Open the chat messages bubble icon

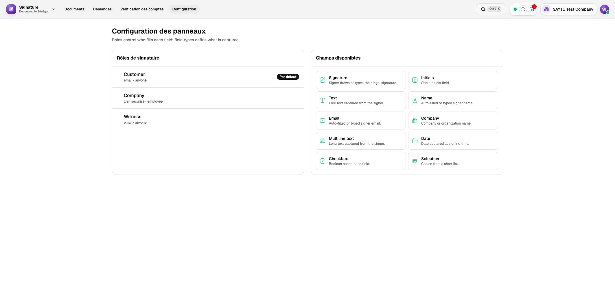point(523,9)
